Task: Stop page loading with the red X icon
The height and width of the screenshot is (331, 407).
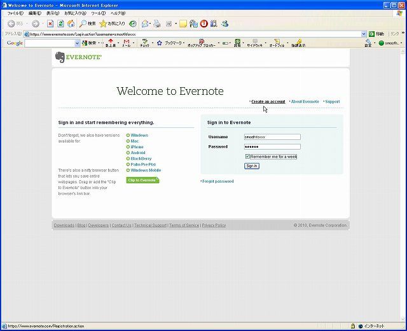Action: (50, 24)
